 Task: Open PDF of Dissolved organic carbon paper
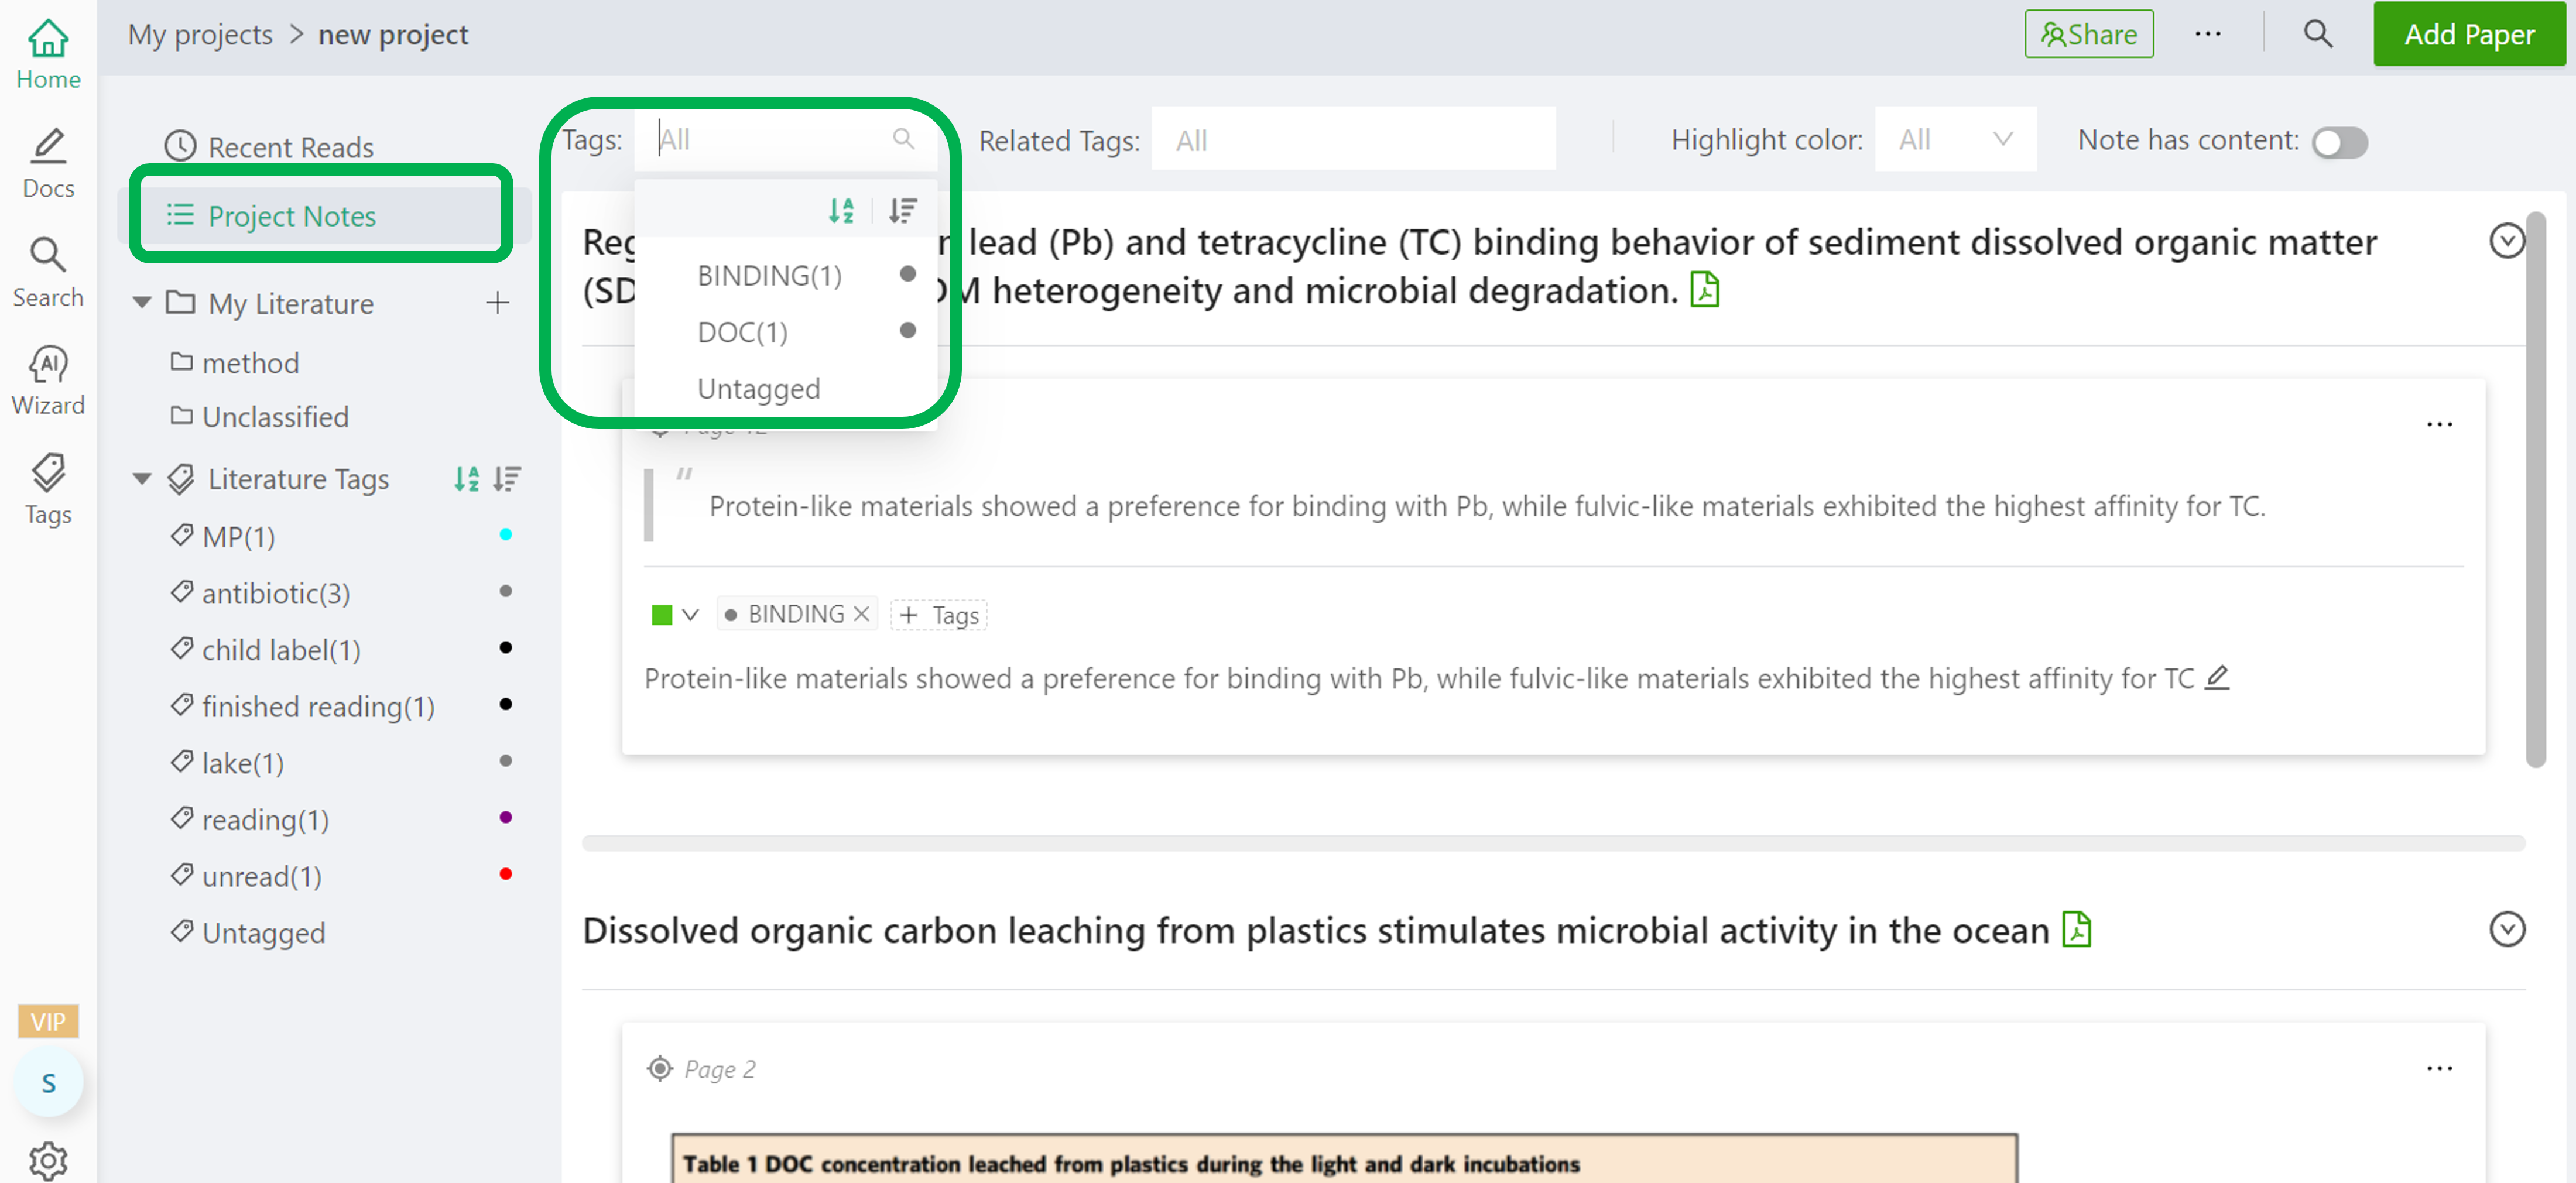(x=2077, y=929)
